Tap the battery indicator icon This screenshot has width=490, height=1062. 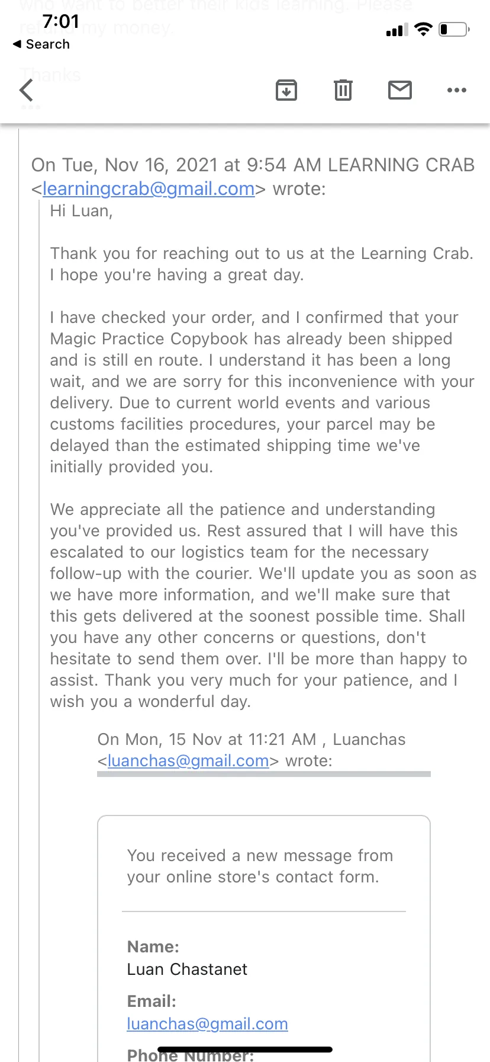[x=454, y=29]
